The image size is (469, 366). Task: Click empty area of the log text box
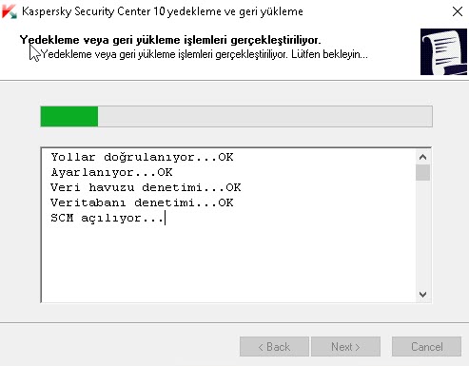tap(228, 263)
